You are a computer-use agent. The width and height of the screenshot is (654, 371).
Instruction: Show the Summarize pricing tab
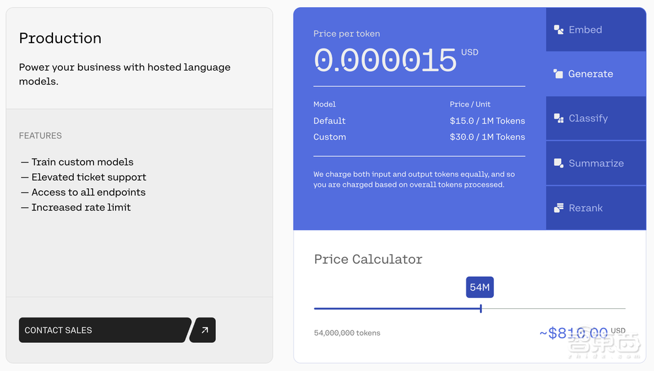[595, 163]
